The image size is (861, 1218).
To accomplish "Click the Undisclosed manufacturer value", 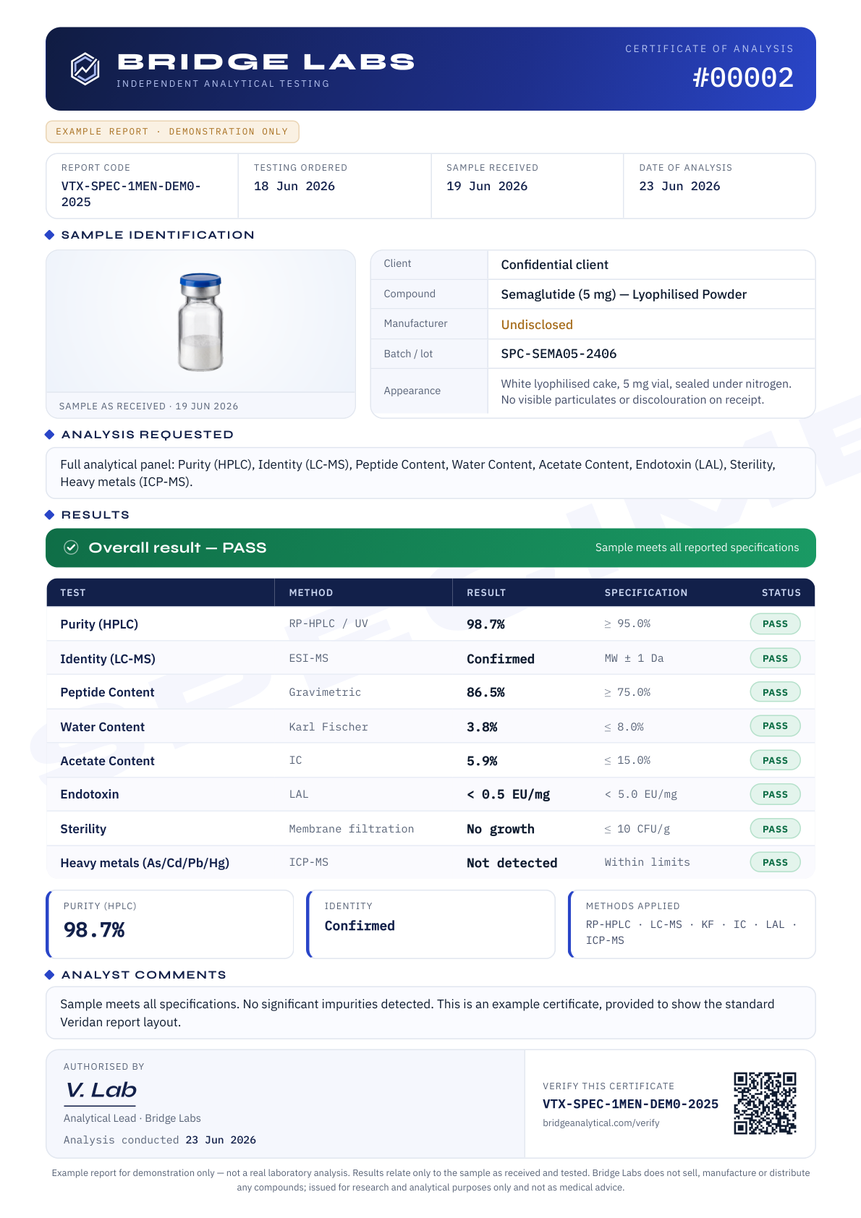I will tap(537, 325).
